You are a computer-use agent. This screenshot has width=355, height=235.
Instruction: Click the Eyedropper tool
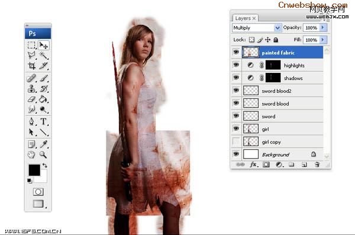44,144
